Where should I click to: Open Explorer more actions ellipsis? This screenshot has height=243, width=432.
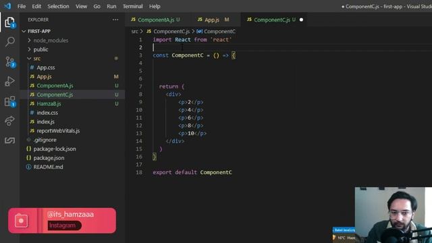coord(115,20)
